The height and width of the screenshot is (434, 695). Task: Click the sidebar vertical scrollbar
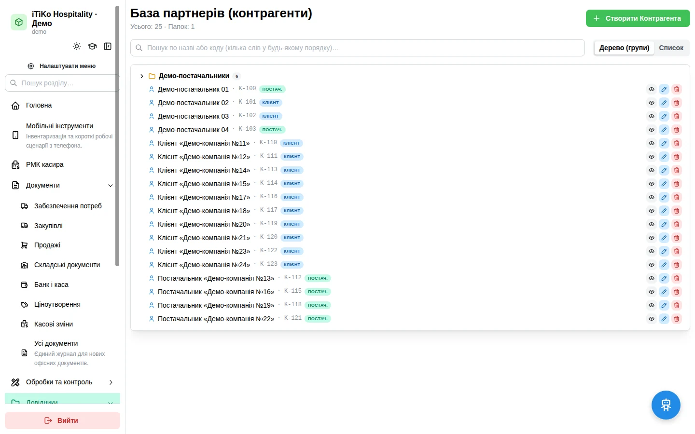point(117,136)
